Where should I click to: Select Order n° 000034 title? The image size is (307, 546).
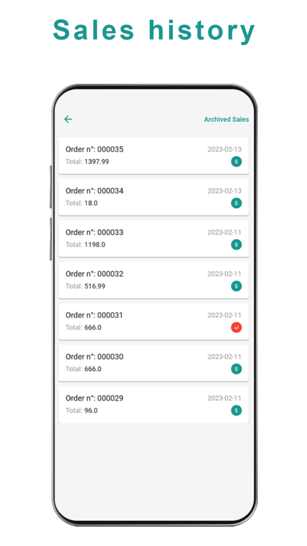(94, 191)
